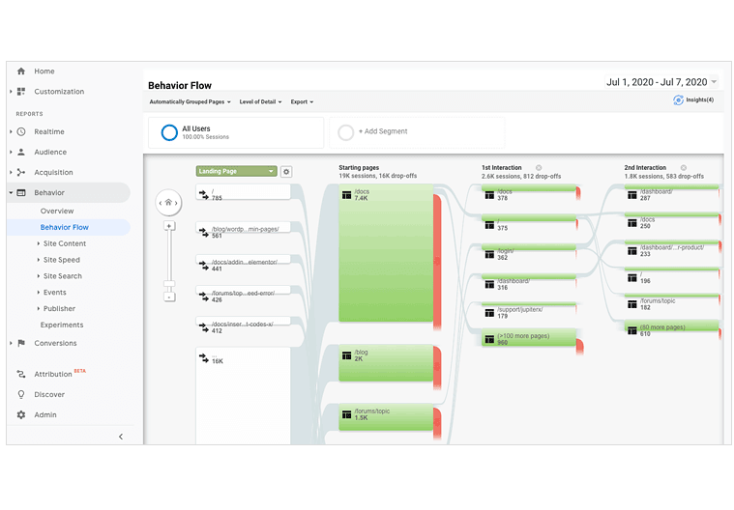This screenshot has height=510, width=734.
Task: Click the /forums/topic 1.5K node icon
Action: point(346,414)
